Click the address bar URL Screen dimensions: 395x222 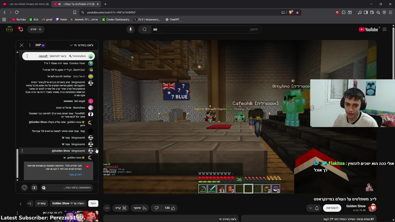click(x=111, y=12)
